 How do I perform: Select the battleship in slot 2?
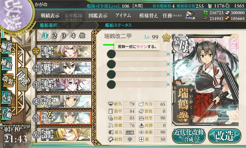point(65,68)
